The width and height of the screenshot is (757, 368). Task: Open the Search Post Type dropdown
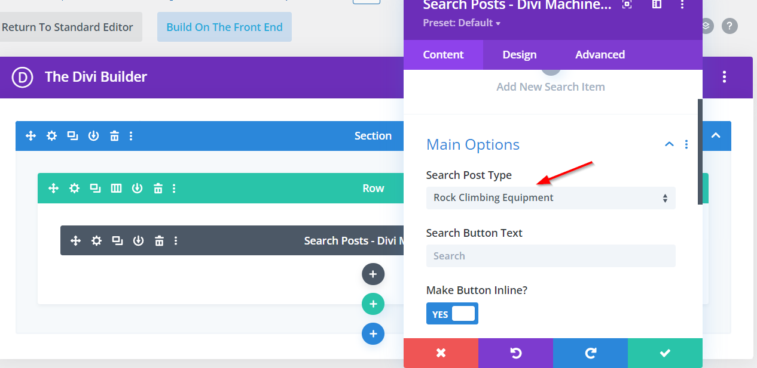point(550,198)
